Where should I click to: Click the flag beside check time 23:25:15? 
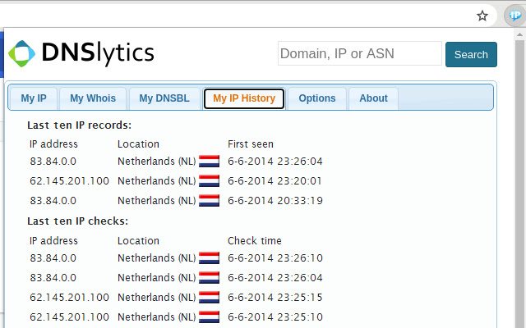209,298
